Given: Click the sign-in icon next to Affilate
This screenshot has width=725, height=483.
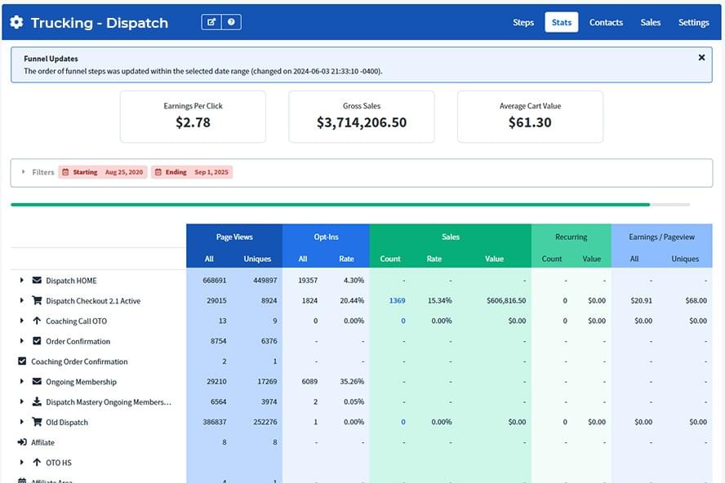Looking at the screenshot, I should coord(22,442).
